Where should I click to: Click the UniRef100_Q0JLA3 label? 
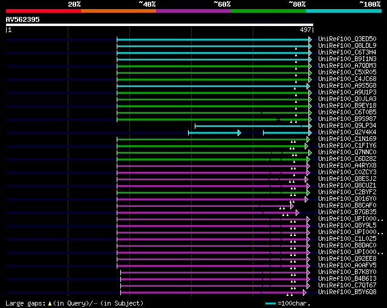347,99
